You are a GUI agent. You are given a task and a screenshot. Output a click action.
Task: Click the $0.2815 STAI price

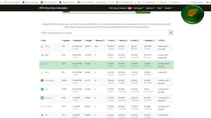[x=111, y=64]
